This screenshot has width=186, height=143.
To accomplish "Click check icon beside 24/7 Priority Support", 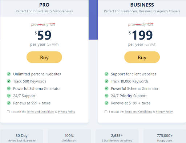I will pos(106,96).
